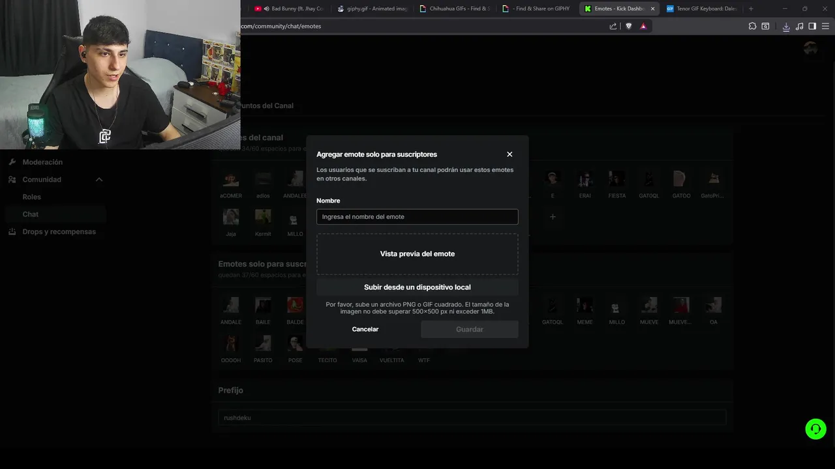This screenshot has width=835, height=469.
Task: Open the profile avatar menu
Action: 810,48
